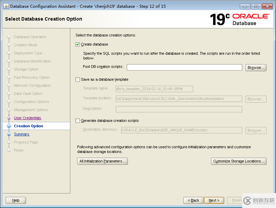This screenshot has height=208, width=276.
Task: Browse for Template location
Action: (x=256, y=99)
